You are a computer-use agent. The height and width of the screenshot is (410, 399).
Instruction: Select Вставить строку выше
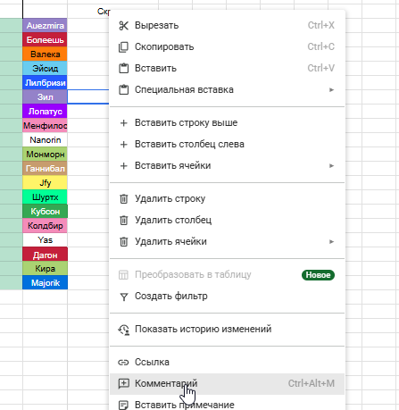click(x=227, y=122)
